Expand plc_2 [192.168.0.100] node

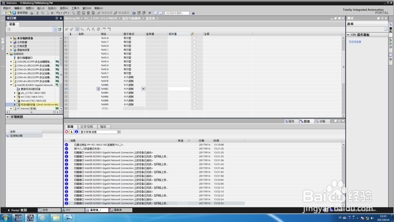15,93
